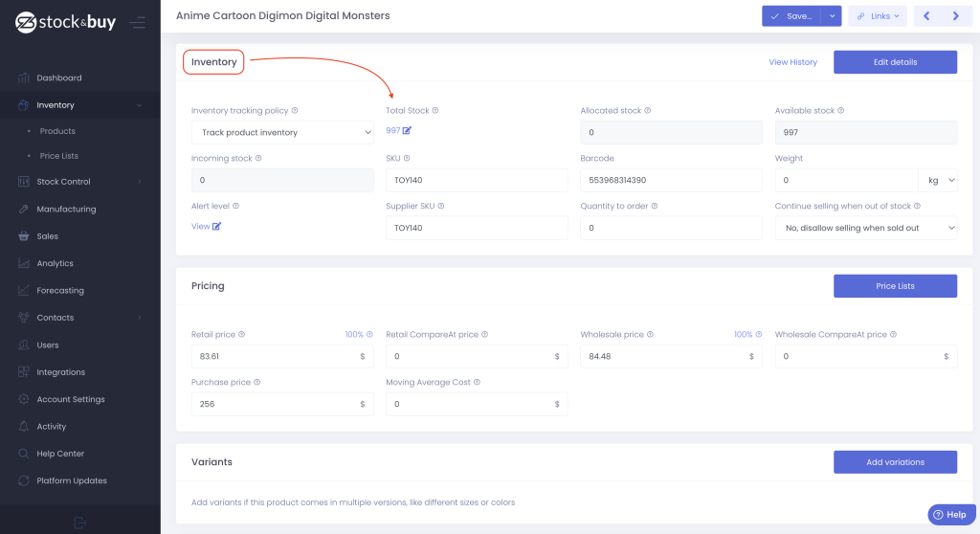This screenshot has height=534, width=980.
Task: Expand Stock Control in the sidebar
Action: pos(80,181)
